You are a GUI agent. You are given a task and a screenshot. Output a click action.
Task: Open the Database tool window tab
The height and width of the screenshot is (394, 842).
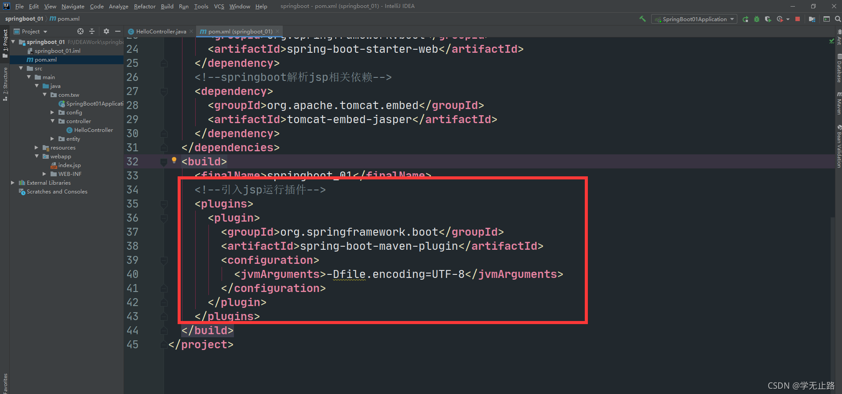(x=839, y=69)
